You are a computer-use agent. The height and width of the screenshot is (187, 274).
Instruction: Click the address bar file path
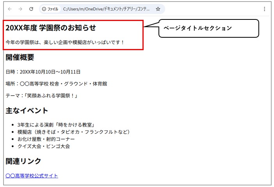pos(106,9)
